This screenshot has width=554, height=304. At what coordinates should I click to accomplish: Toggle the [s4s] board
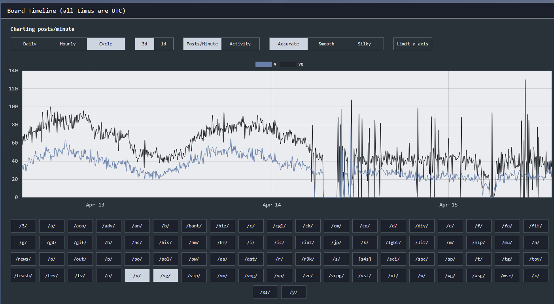tap(365, 259)
